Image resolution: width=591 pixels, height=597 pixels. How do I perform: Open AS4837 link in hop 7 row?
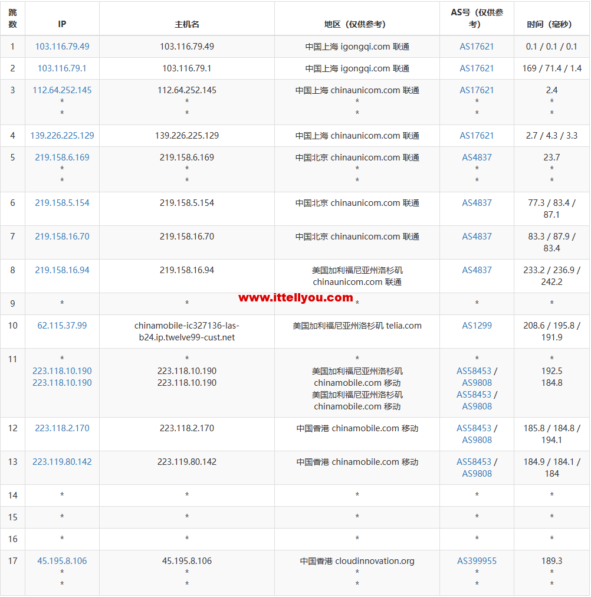(x=477, y=237)
